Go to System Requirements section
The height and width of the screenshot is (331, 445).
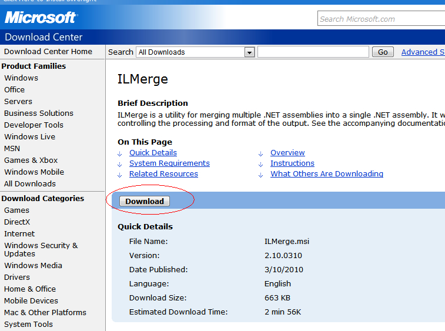(169, 163)
